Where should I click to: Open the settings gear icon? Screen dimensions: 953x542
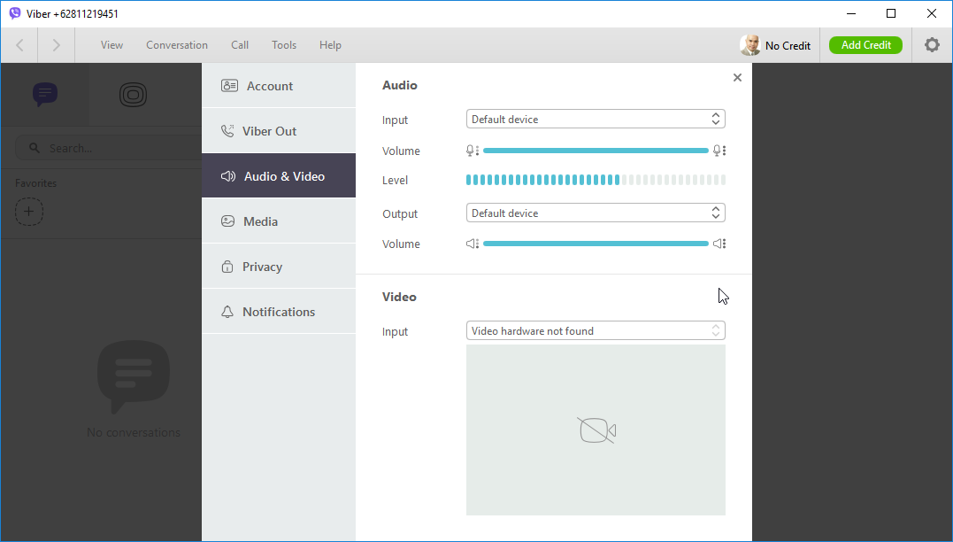pos(932,45)
